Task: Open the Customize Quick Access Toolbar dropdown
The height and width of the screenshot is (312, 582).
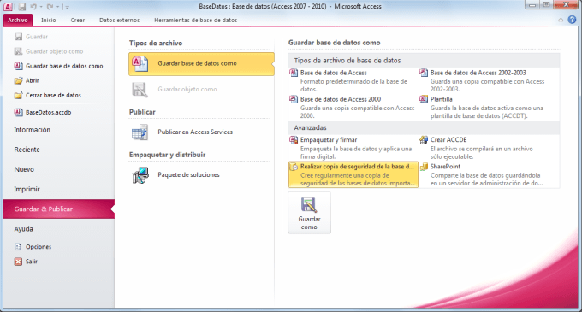Action: (x=67, y=7)
